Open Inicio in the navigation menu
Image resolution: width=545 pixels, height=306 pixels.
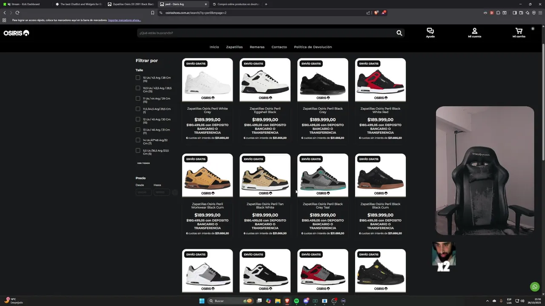(x=214, y=47)
